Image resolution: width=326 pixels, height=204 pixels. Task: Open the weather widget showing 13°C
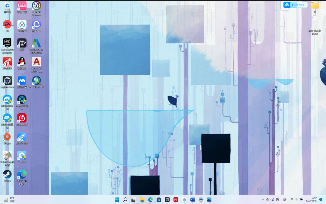click(9, 200)
